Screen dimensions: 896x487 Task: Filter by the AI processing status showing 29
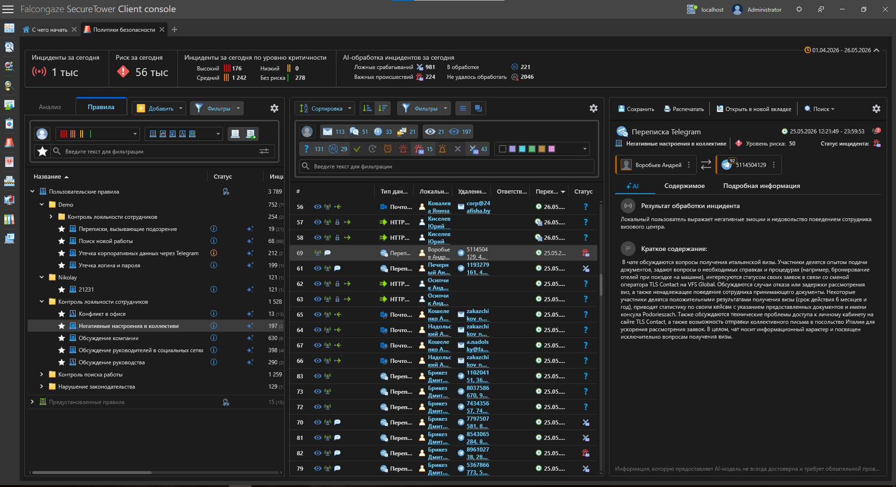[x=338, y=149]
